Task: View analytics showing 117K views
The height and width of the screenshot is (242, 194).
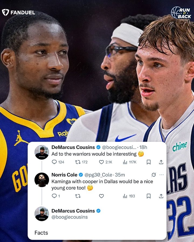Action: [x=130, y=162]
